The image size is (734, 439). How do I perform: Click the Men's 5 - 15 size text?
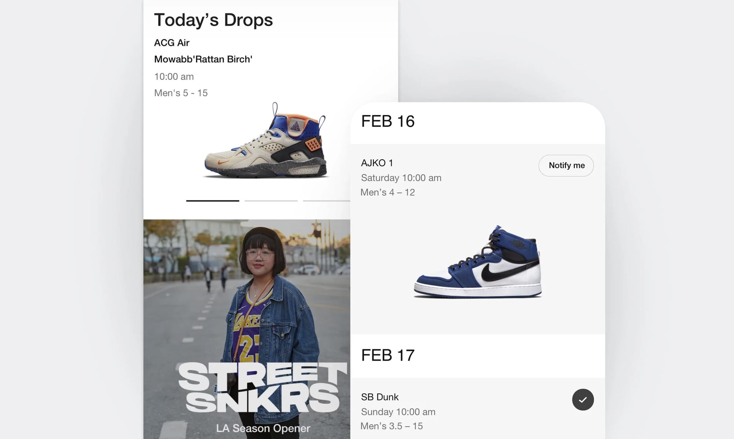point(181,93)
